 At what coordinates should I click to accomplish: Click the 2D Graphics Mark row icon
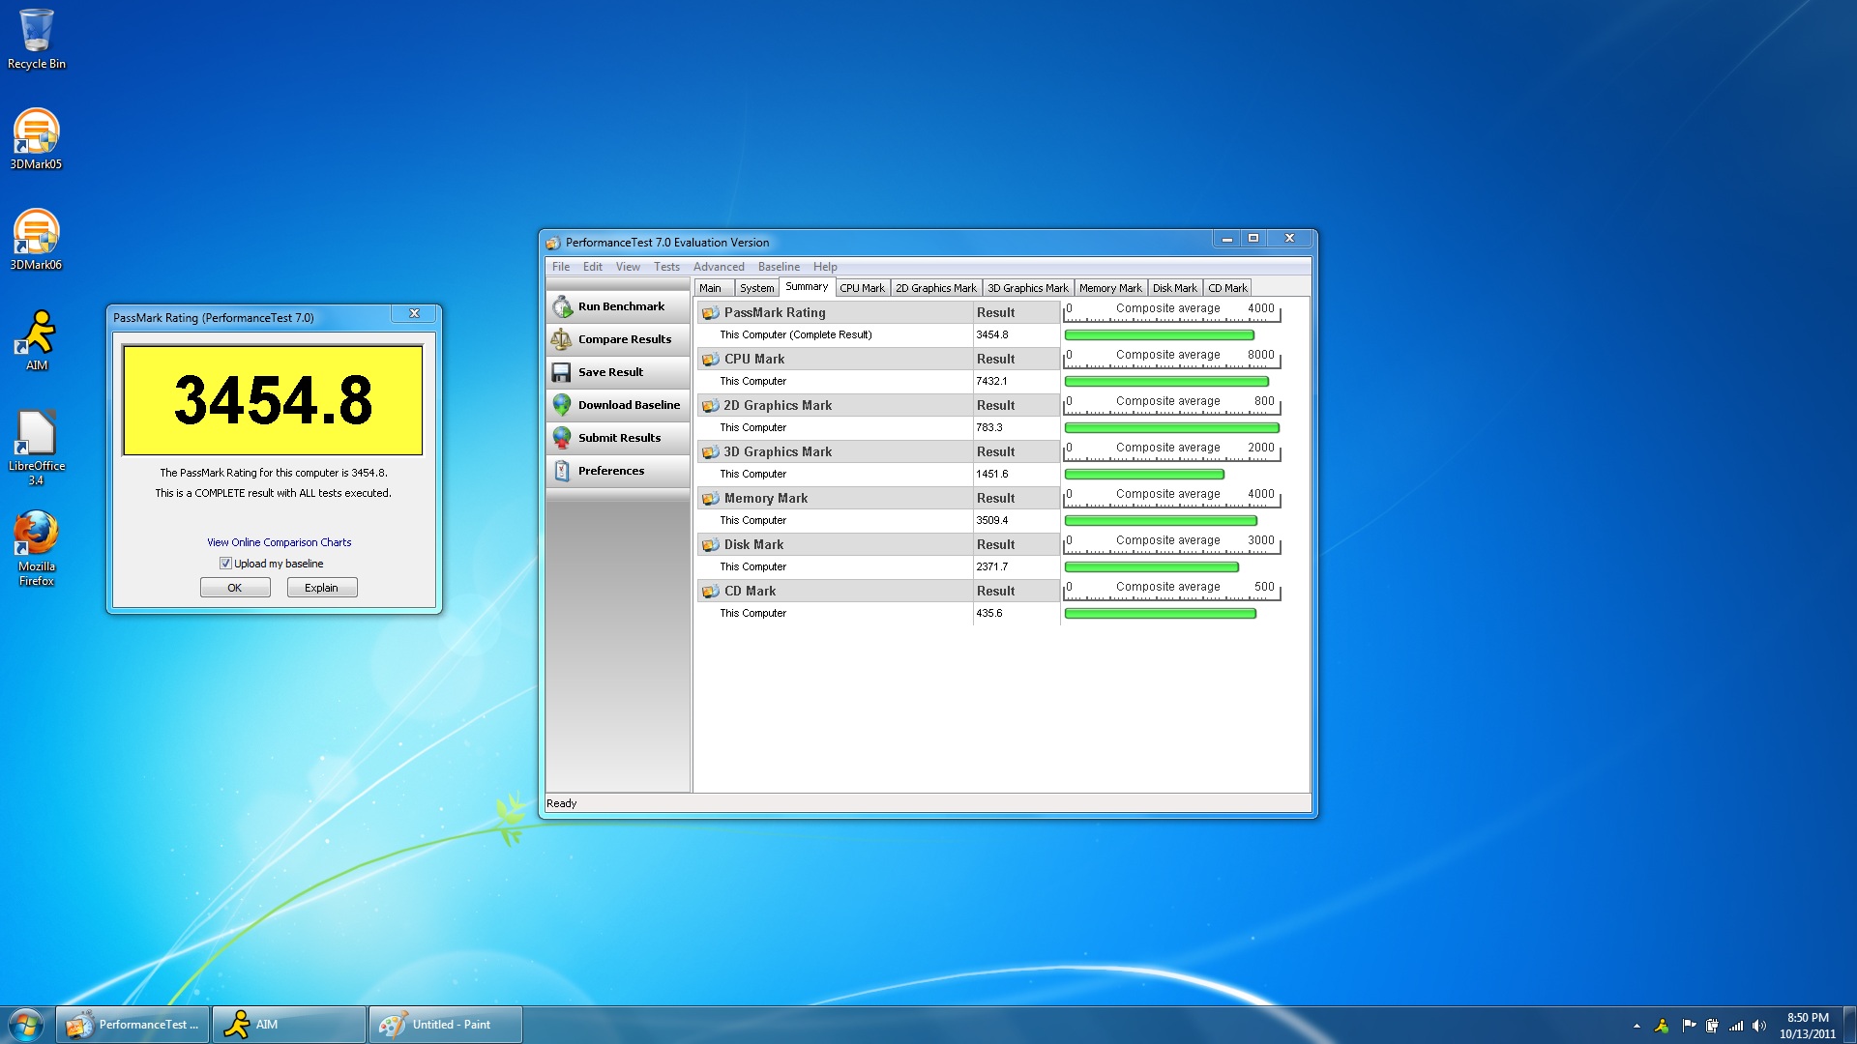coord(711,405)
